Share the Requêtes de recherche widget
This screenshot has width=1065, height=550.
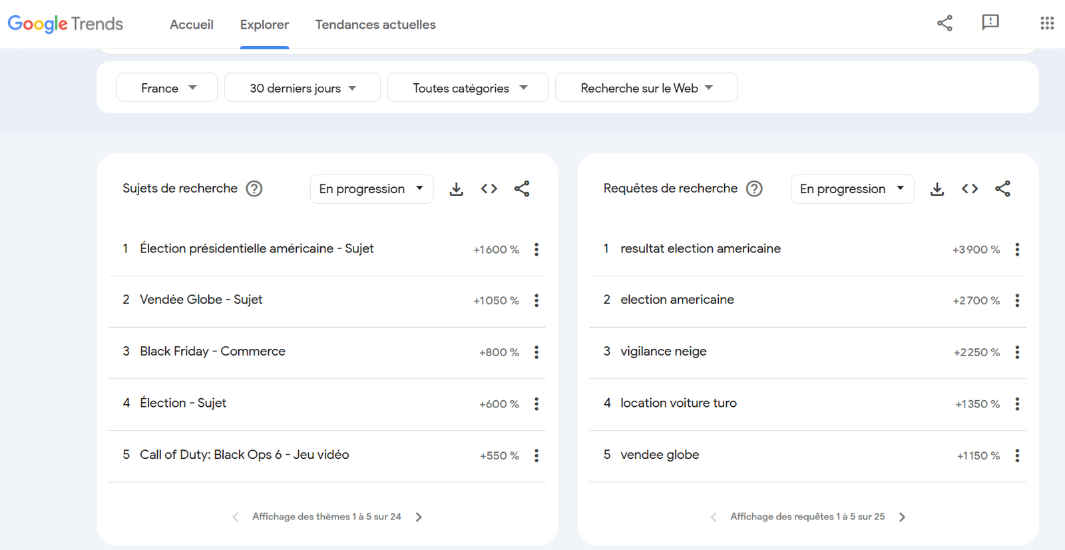(x=1002, y=188)
